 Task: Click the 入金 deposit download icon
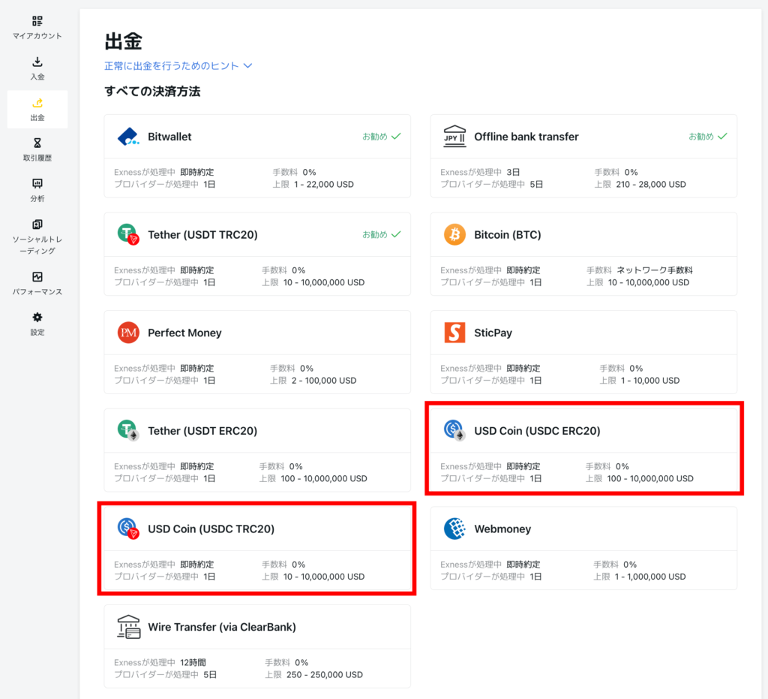point(37,62)
